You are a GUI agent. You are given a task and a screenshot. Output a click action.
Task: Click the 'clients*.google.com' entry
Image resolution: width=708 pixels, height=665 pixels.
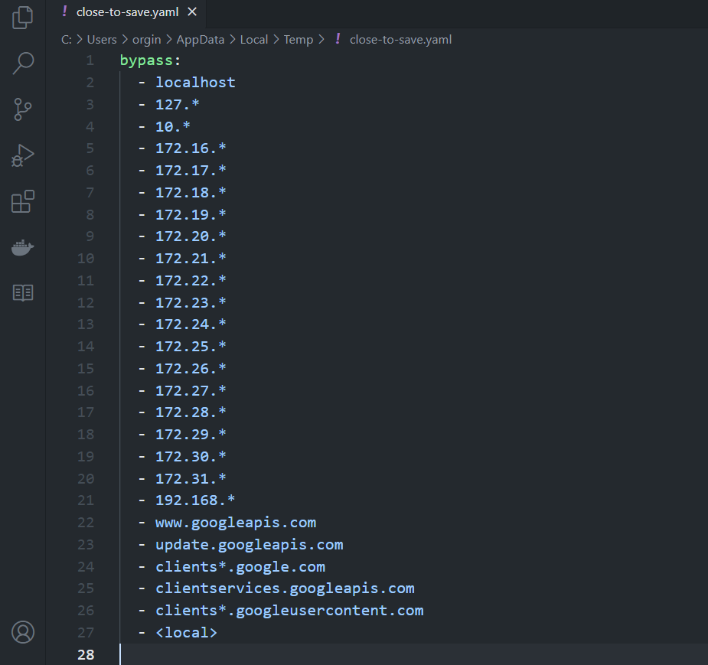(x=240, y=567)
